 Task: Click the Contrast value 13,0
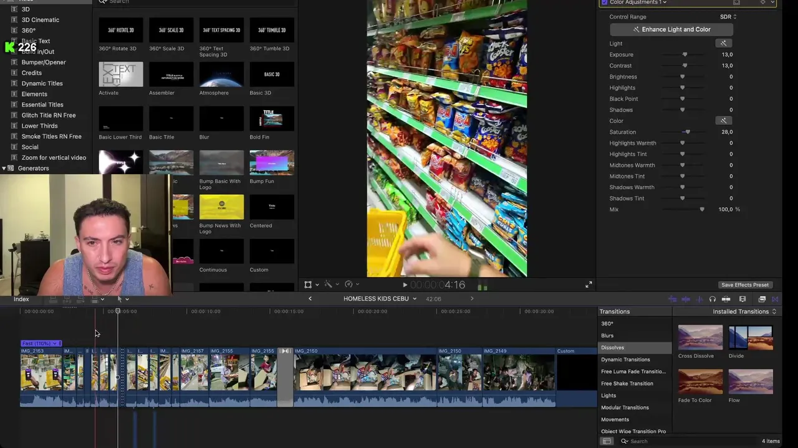tap(727, 65)
